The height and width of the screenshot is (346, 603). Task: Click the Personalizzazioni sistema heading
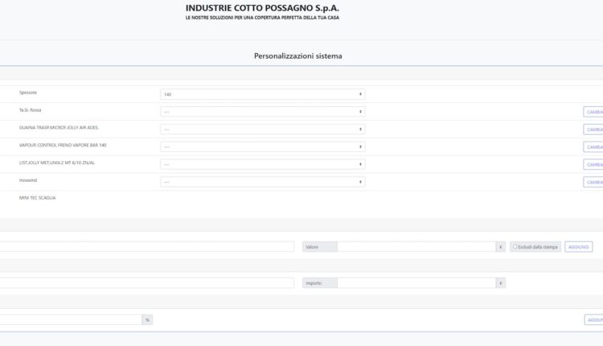coord(298,56)
